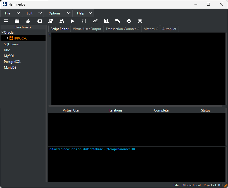Screen dimensions: 228x188
Task: Click the Complete column header
Action: point(161,110)
